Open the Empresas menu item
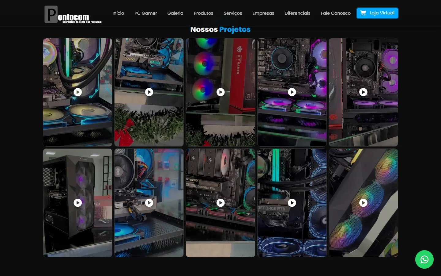The height and width of the screenshot is (276, 441). point(263,13)
